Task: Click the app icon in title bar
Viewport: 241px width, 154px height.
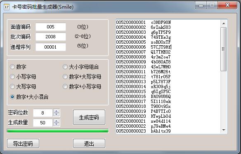Action: pos(7,7)
